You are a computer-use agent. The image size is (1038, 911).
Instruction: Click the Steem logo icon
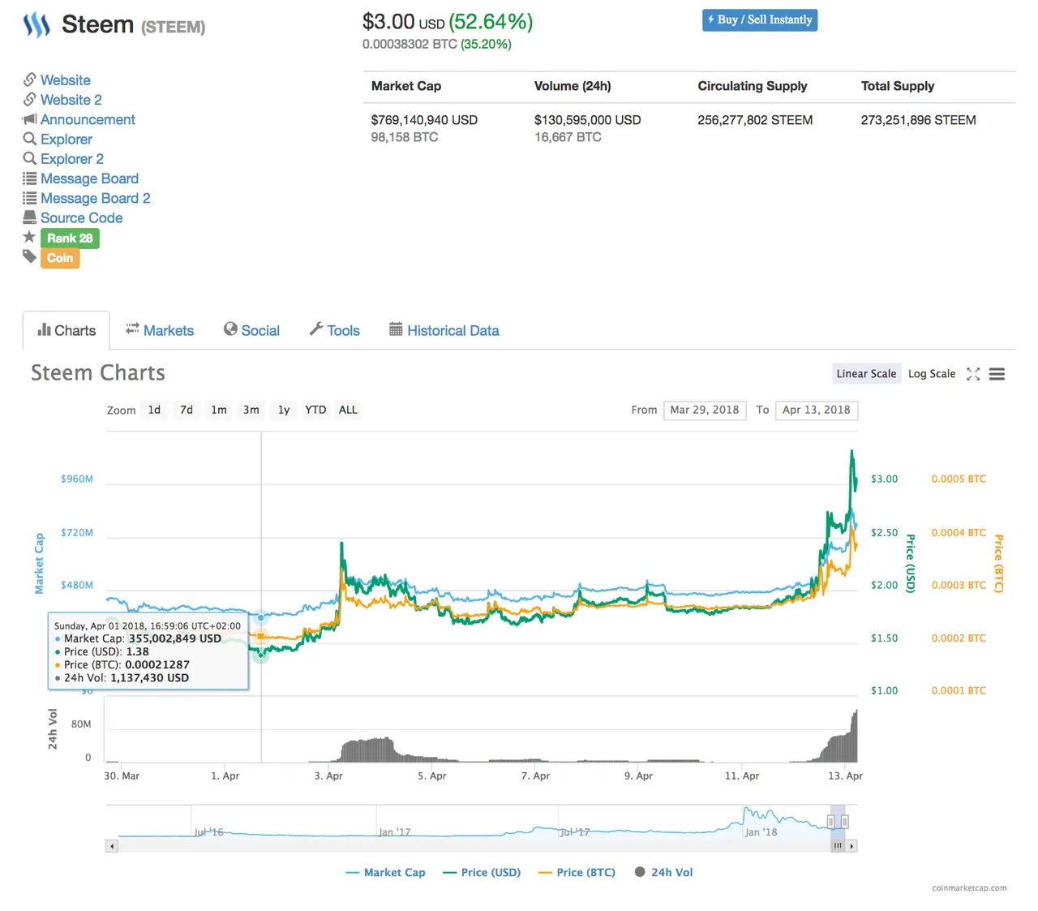tap(36, 25)
